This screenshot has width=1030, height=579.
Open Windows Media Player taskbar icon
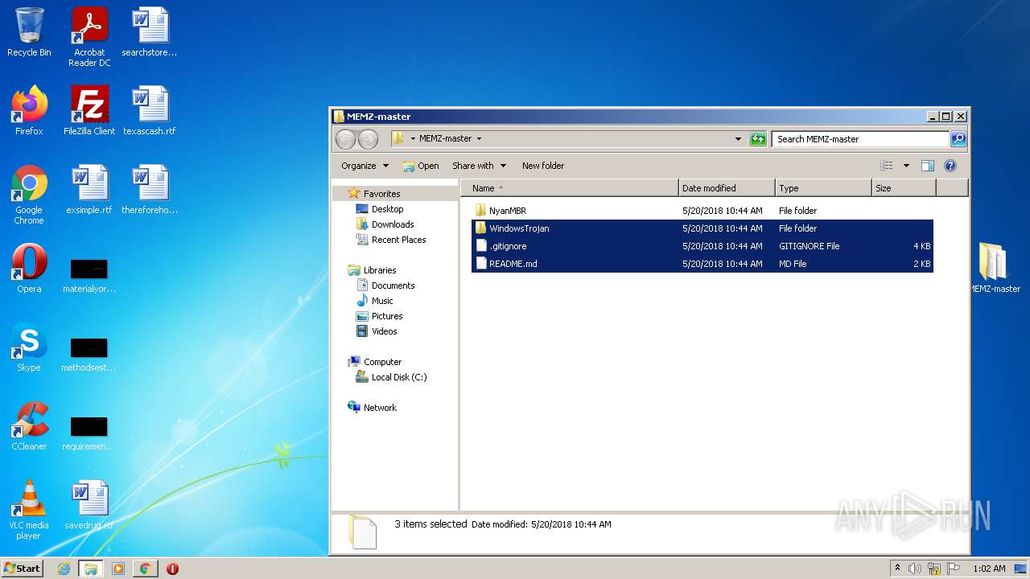click(x=118, y=569)
